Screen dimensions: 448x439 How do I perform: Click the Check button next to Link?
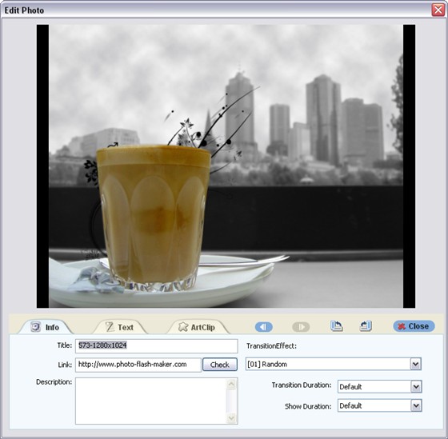pos(220,365)
